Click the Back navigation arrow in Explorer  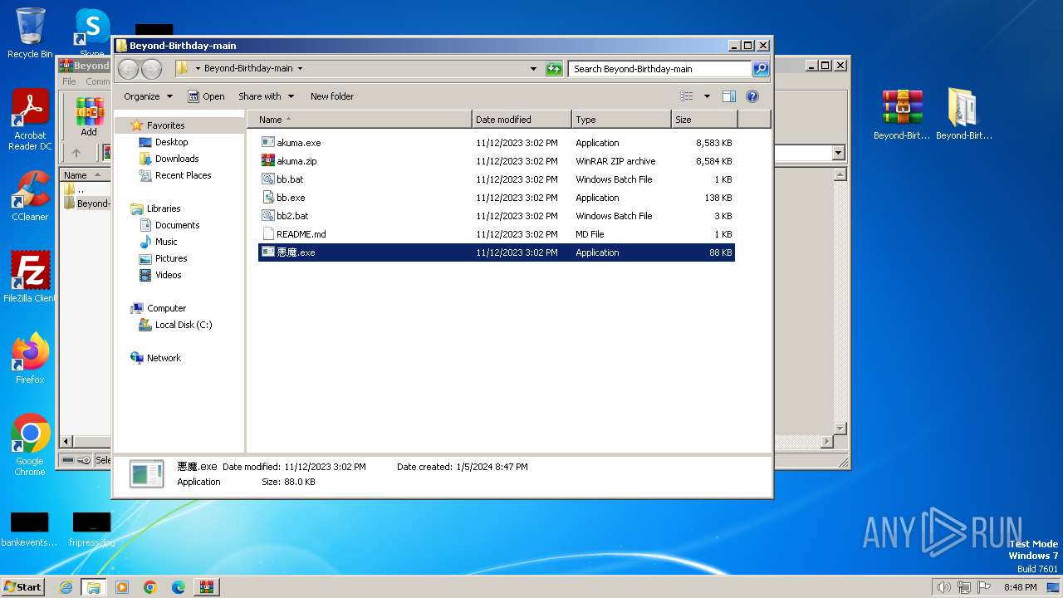click(128, 69)
